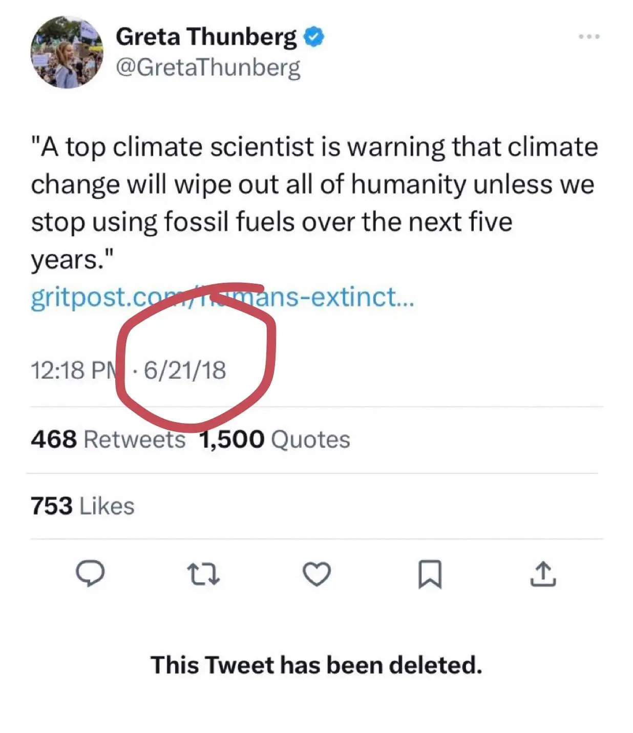Click 'This Tweet has been deleted' notice
633x733 pixels.
(x=316, y=665)
